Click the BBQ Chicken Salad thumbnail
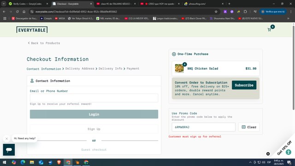This screenshot has height=166, width=295. 179,68
